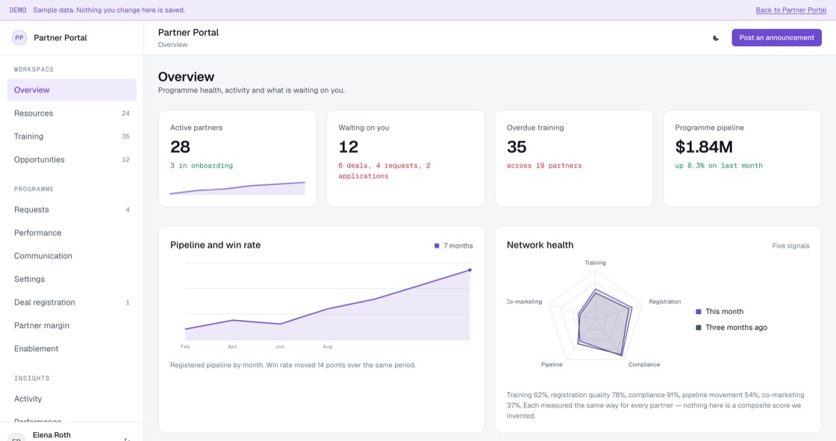Click the 'Pipeline and win rate' heading
Image resolution: width=836 pixels, height=441 pixels.
(x=216, y=245)
